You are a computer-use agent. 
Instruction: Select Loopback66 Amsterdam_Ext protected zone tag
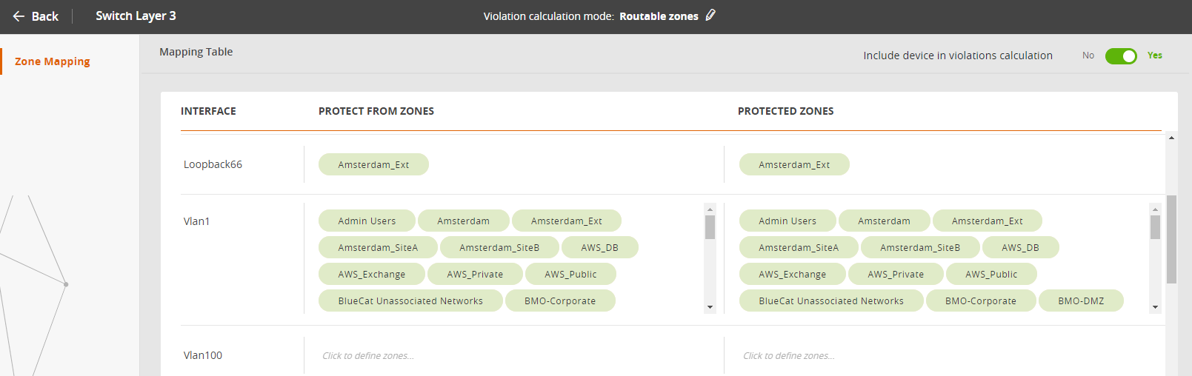pyautogui.click(x=794, y=164)
